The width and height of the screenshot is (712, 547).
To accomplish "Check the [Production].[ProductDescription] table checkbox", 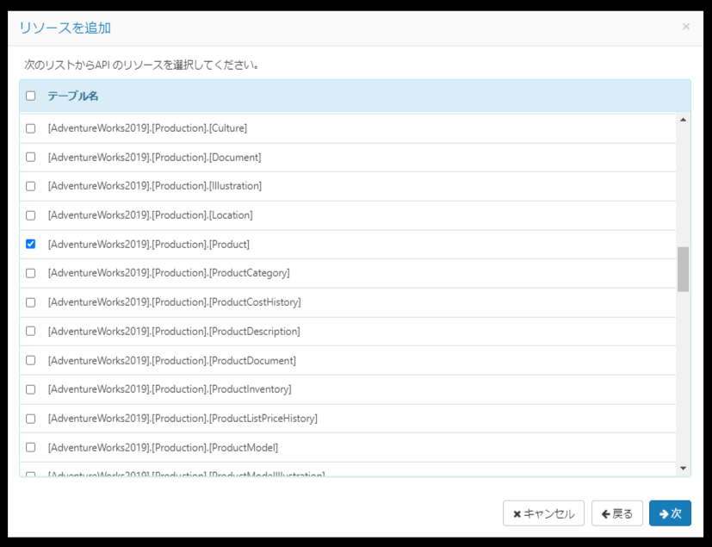I will click(x=30, y=331).
